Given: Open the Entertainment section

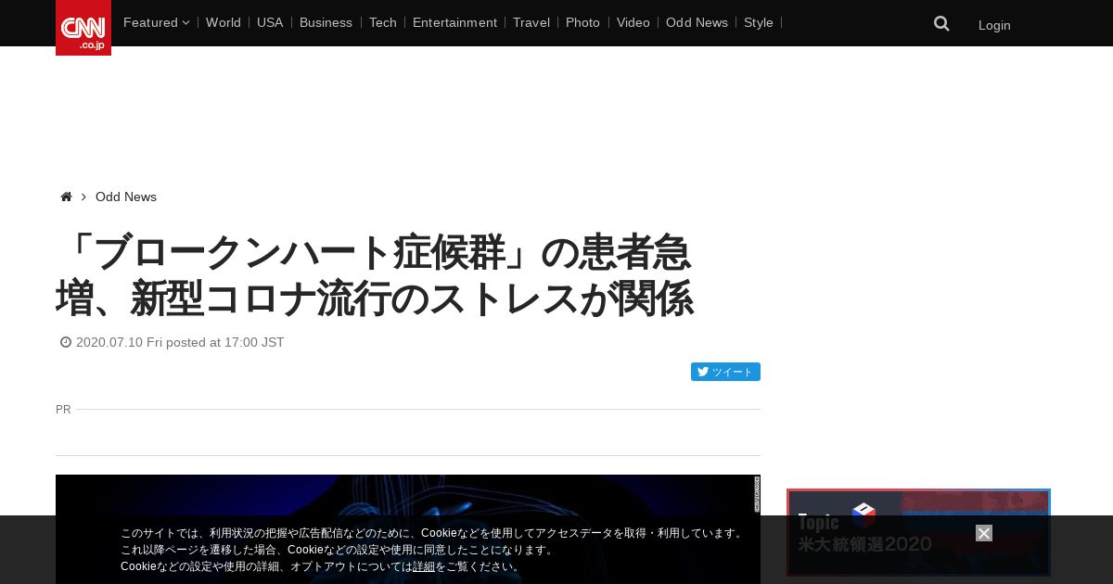Looking at the screenshot, I should [454, 22].
